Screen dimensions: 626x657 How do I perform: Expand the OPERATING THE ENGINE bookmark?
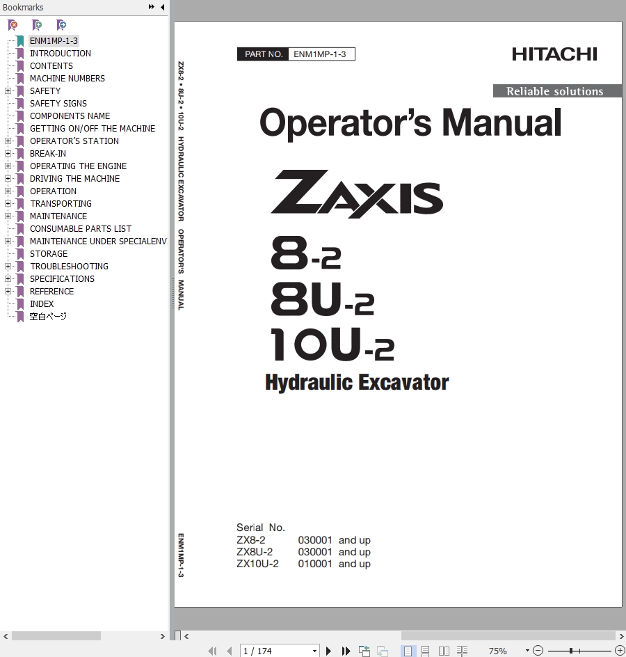[x=8, y=166]
